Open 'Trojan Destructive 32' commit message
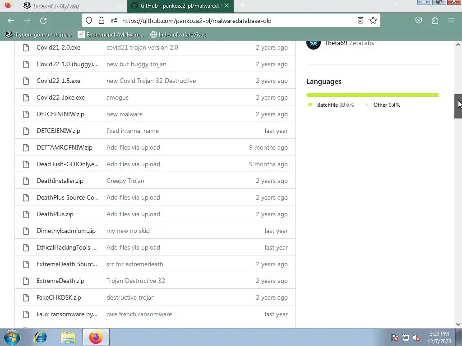The width and height of the screenshot is (462, 346). (135, 281)
